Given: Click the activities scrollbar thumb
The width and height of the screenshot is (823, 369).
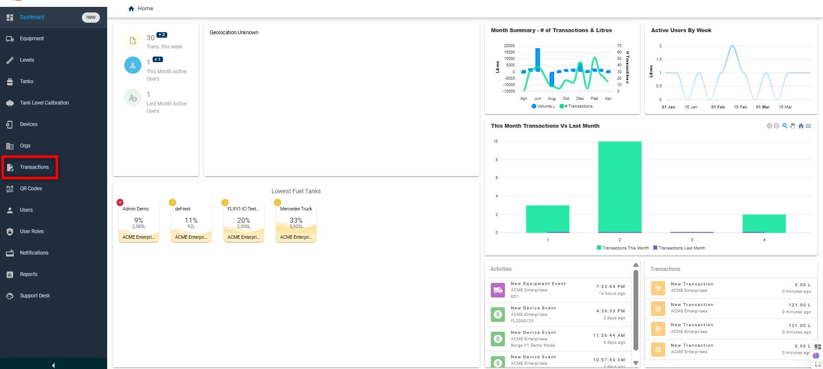Looking at the screenshot, I should click(636, 310).
